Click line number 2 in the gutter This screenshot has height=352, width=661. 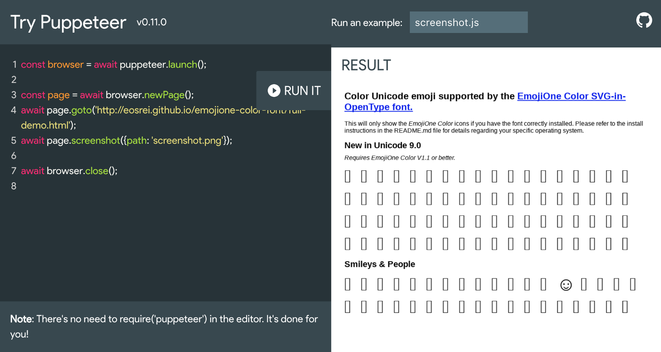pos(14,80)
